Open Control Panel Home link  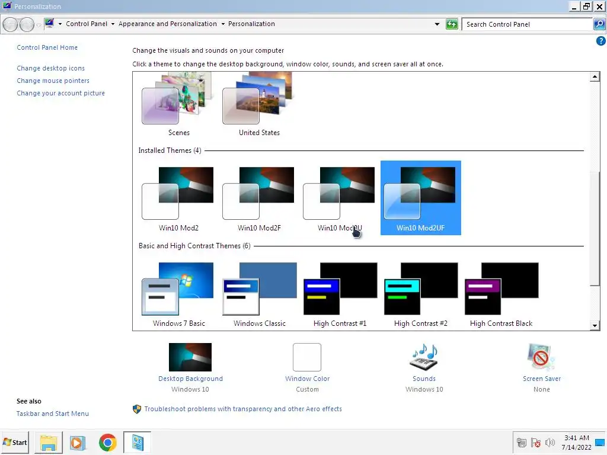tap(47, 47)
